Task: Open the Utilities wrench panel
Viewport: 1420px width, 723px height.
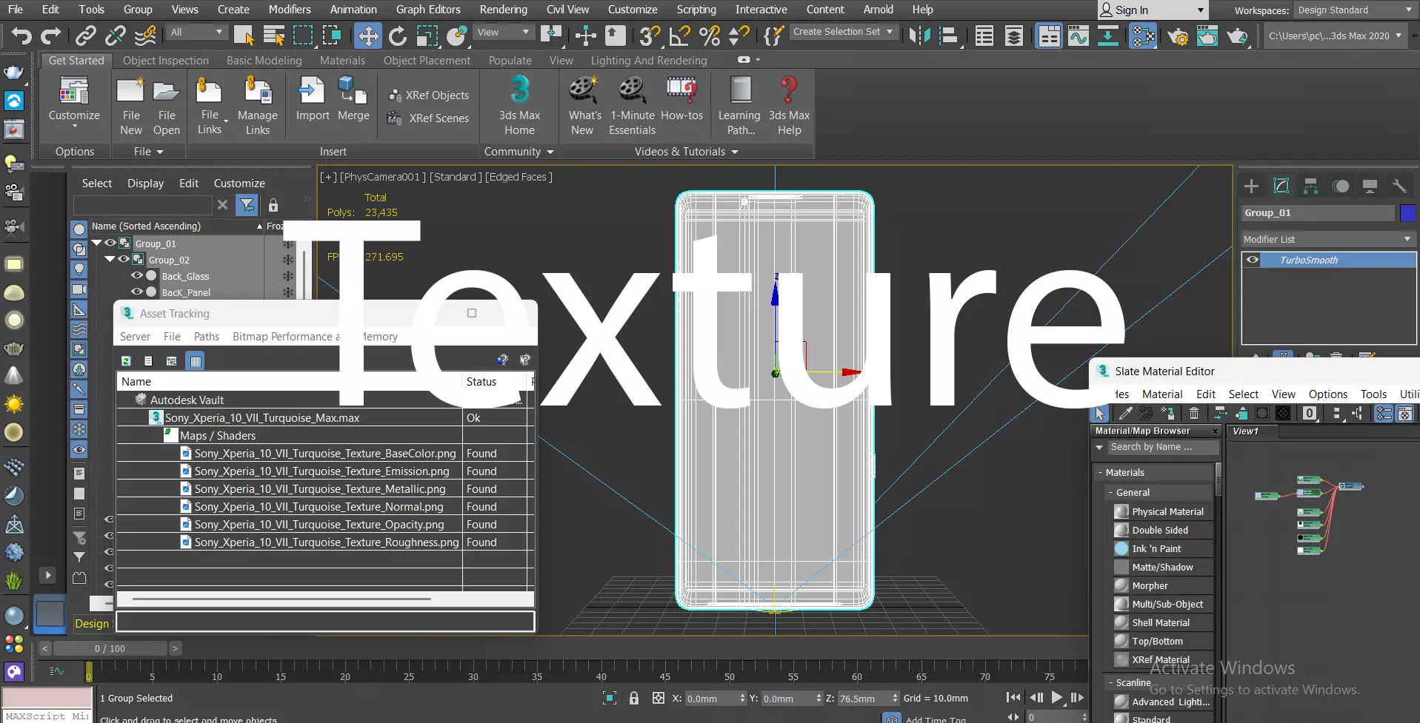Action: tap(1399, 186)
